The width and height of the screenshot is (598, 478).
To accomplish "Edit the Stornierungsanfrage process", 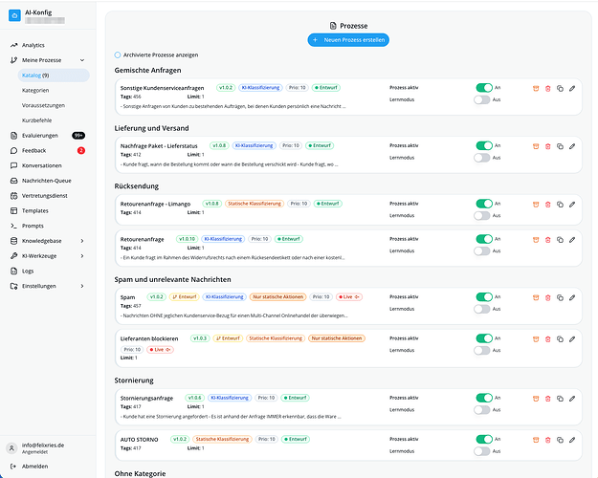I will 572,399.
